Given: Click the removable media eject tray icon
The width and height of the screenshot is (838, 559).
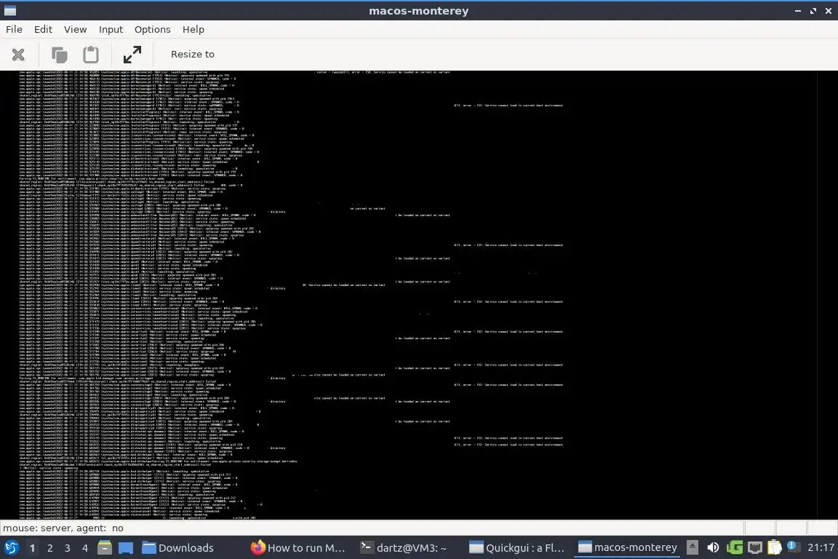Looking at the screenshot, I should (692, 547).
